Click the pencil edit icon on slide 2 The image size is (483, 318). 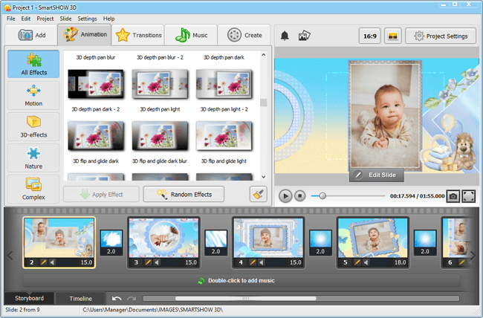click(43, 262)
